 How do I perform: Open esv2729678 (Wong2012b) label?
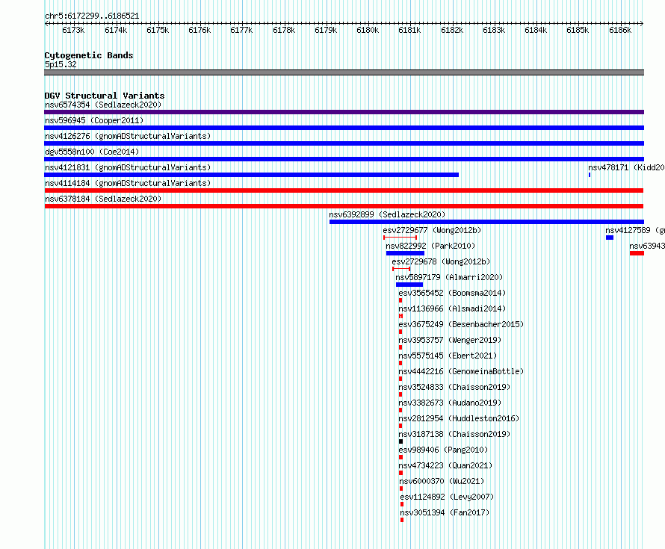441,261
